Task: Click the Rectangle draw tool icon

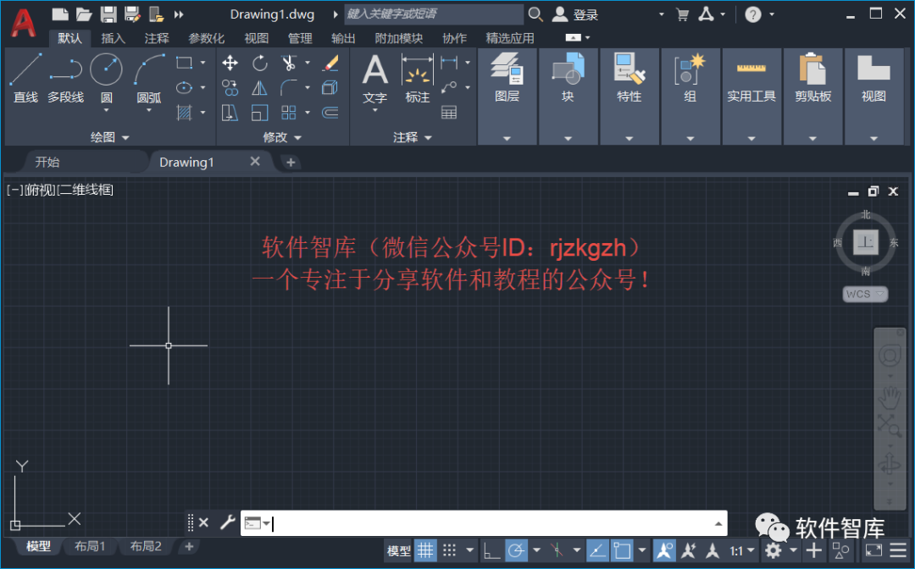Action: [185, 63]
